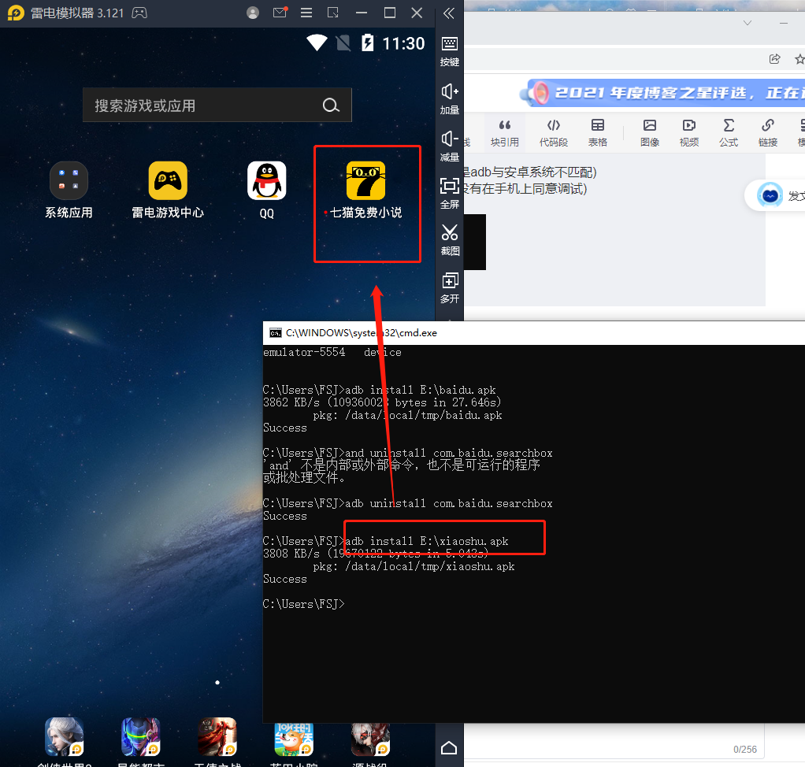Insert 表格 table in blog editor

598,132
